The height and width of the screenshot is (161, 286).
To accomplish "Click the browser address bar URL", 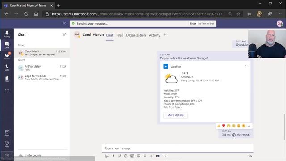I will pos(138,14).
